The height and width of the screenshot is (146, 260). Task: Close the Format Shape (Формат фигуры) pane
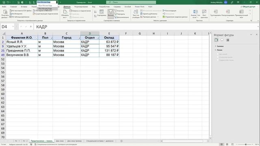[x=257, y=34]
